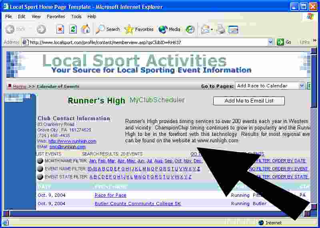The width and height of the screenshot is (320, 228).
Task: Click the green Go arrow button
Action: (280, 42)
